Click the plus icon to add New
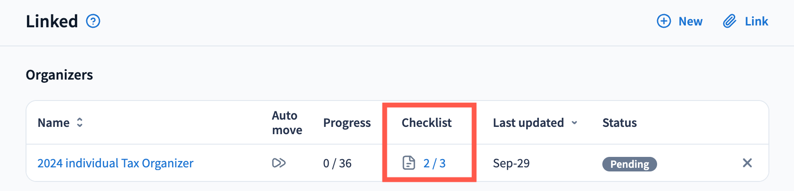This screenshot has width=794, height=191. 663,21
